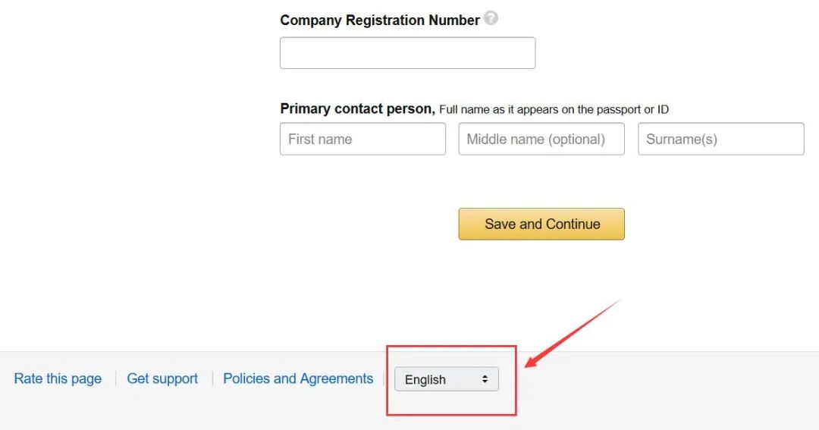819x430 pixels.
Task: Click into the Surname(s) field
Action: pyautogui.click(x=720, y=140)
